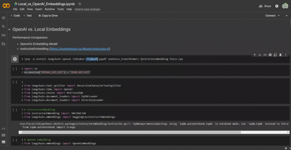The height and width of the screenshot is (150, 291).
Task: Move cell down with the arrow icon
Action: tap(260, 55)
